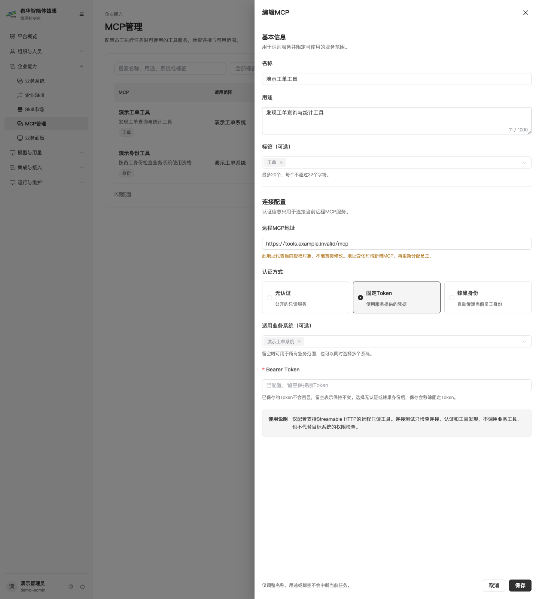The image size is (539, 599).
Task: Close the 编辑MCP drawer with the X icon
Action: (x=526, y=13)
